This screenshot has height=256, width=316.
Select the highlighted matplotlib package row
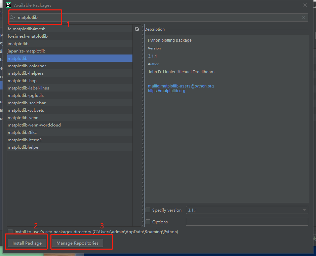point(70,59)
